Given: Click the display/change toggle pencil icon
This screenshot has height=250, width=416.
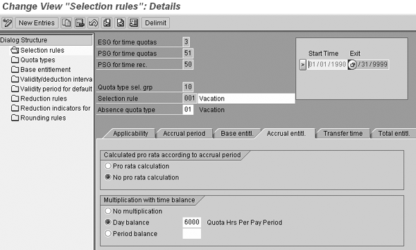Looking at the screenshot, I should (7, 23).
